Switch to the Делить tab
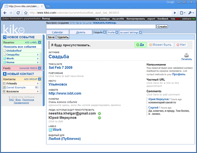This screenshot has height=153, width=197. click(x=80, y=32)
